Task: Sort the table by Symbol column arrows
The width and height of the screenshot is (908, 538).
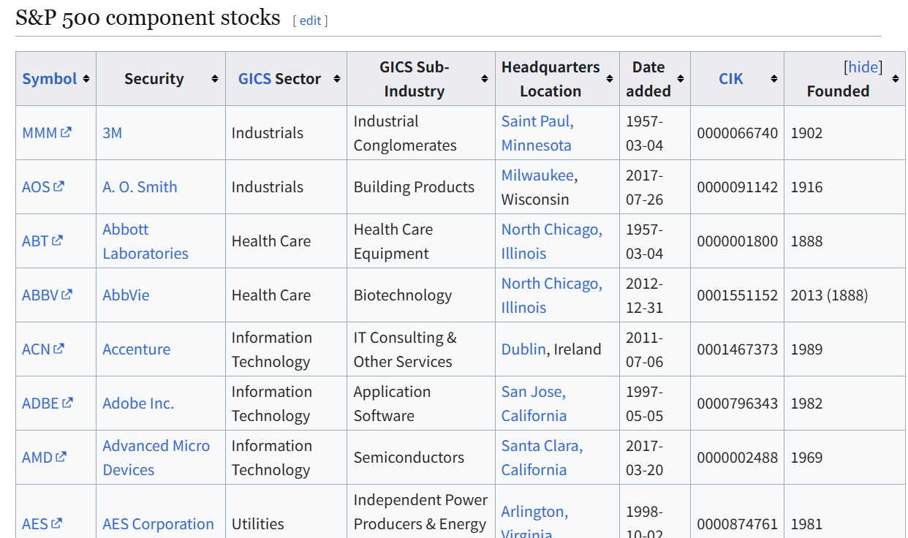Action: pyautogui.click(x=86, y=79)
